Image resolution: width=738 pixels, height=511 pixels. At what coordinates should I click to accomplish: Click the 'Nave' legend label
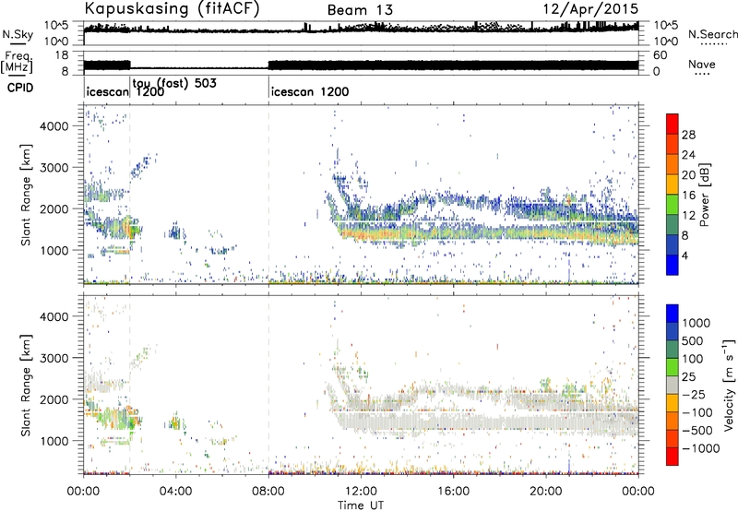pos(701,64)
